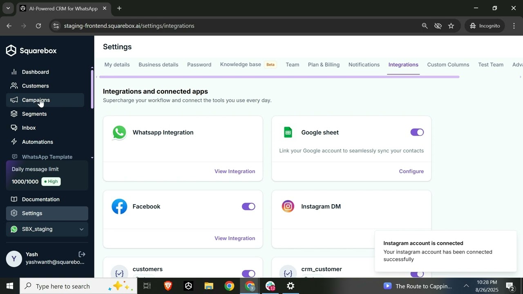Select the Customers people icon

[x=14, y=86]
